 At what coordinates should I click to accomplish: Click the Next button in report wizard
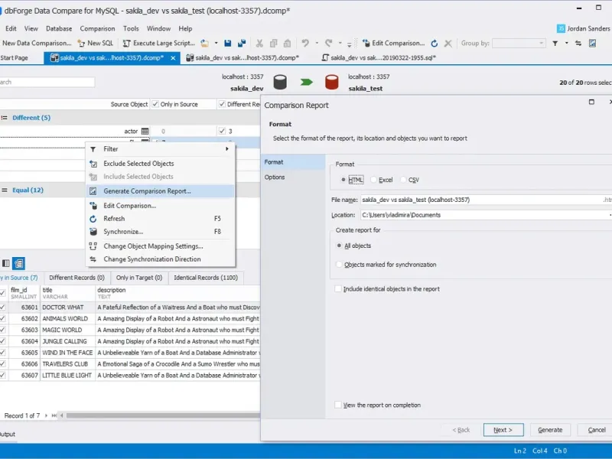click(x=503, y=430)
